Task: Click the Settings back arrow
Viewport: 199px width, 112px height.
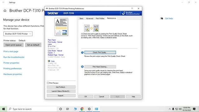Action: [3, 2]
